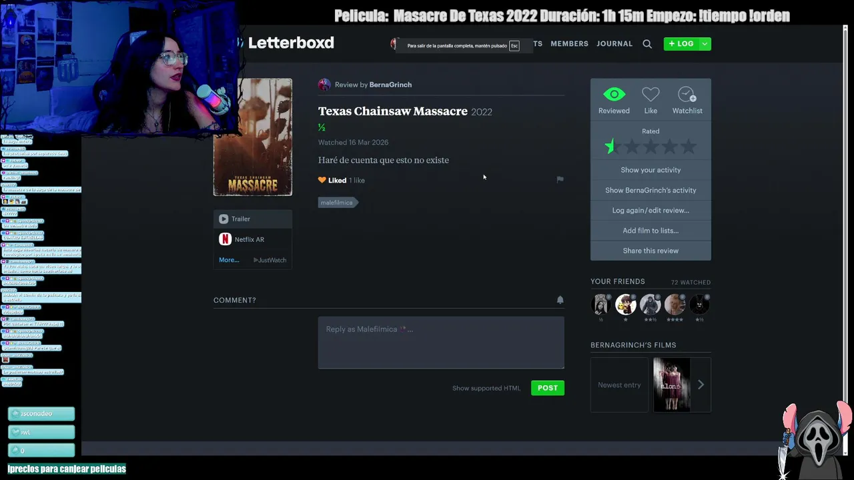Open the 72 WATCHED link
The height and width of the screenshot is (480, 854).
691,283
